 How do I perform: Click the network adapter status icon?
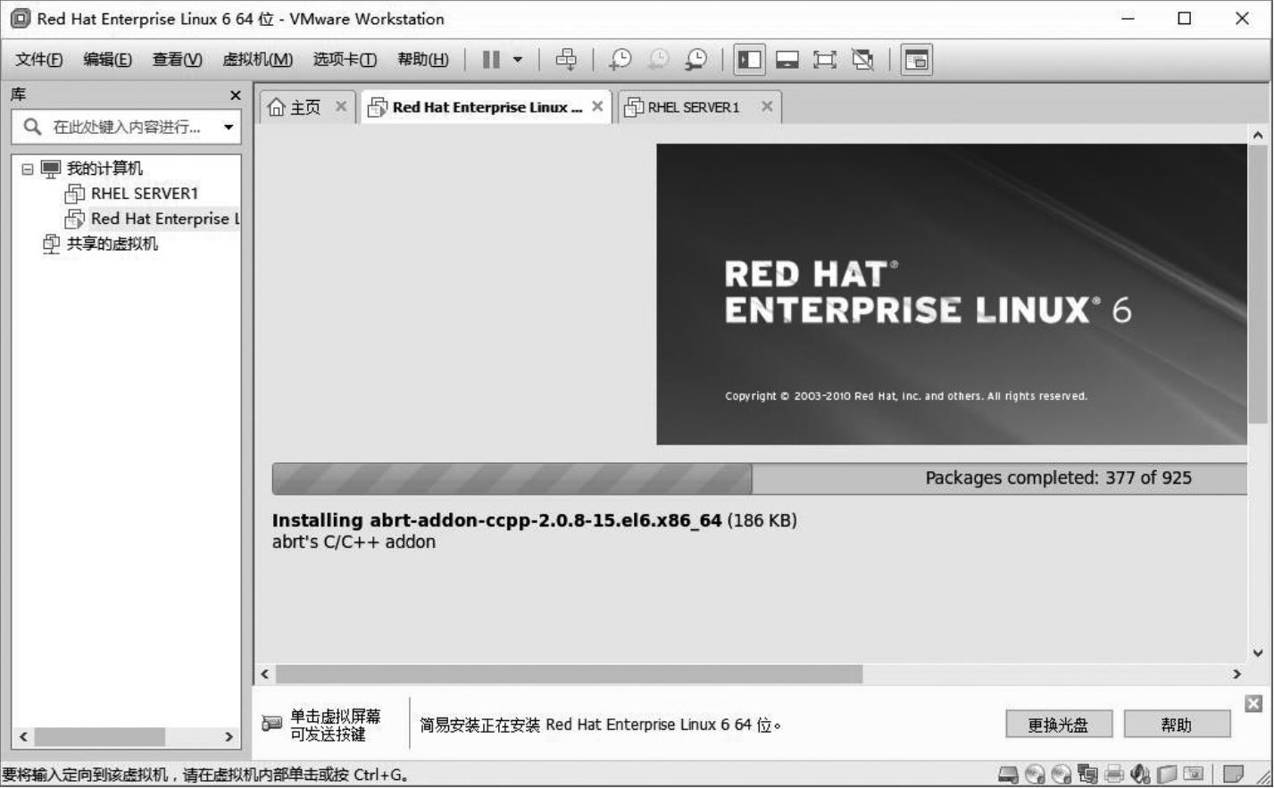1087,775
